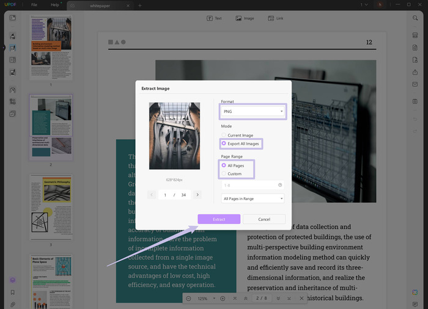
Task: Go to previous image in preview
Action: tap(152, 195)
